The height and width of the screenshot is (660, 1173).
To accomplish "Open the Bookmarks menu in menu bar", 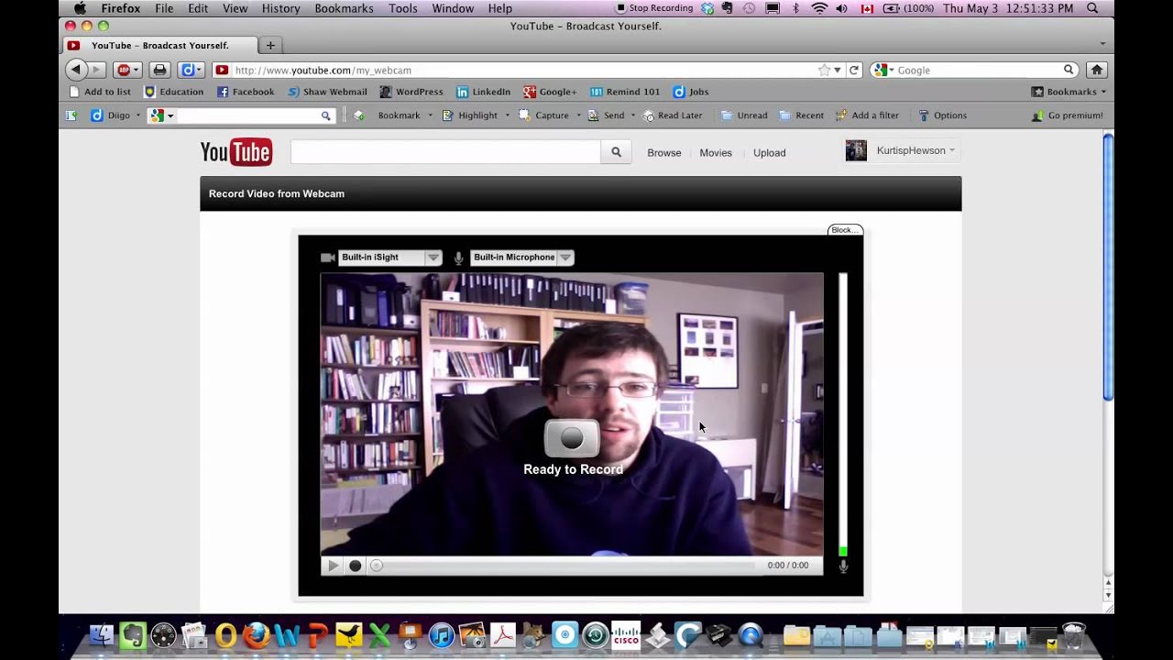I will (344, 8).
